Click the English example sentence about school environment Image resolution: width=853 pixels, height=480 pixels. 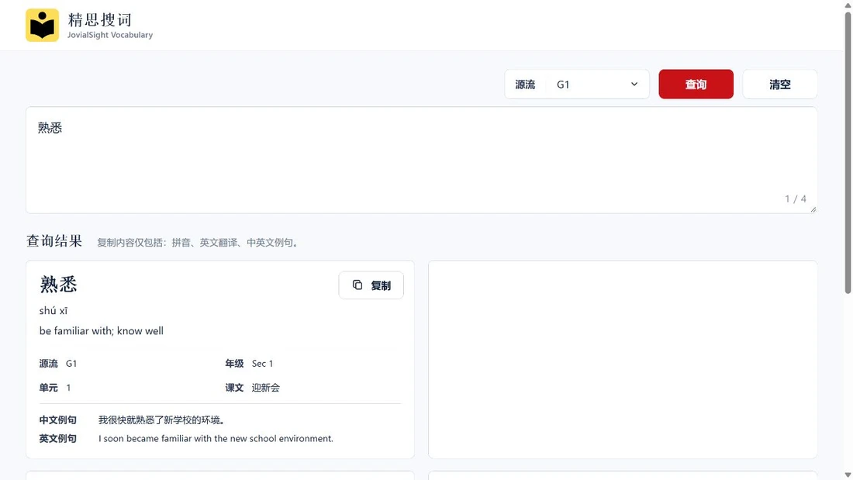[x=216, y=439]
